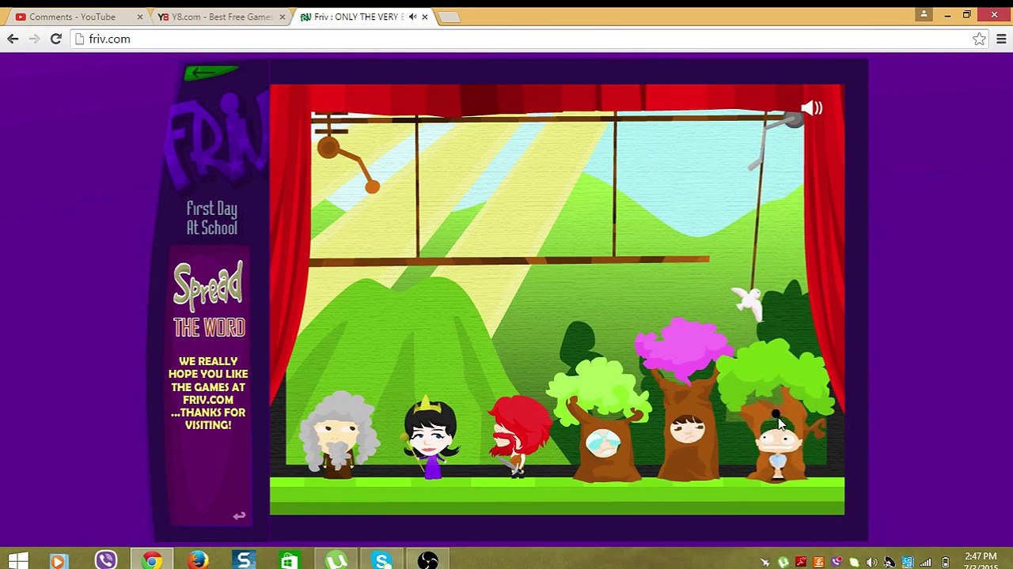Close the Y8.com tab
1013x569 pixels.
(283, 17)
